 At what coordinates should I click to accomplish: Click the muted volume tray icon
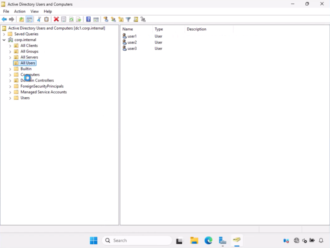click(304, 240)
